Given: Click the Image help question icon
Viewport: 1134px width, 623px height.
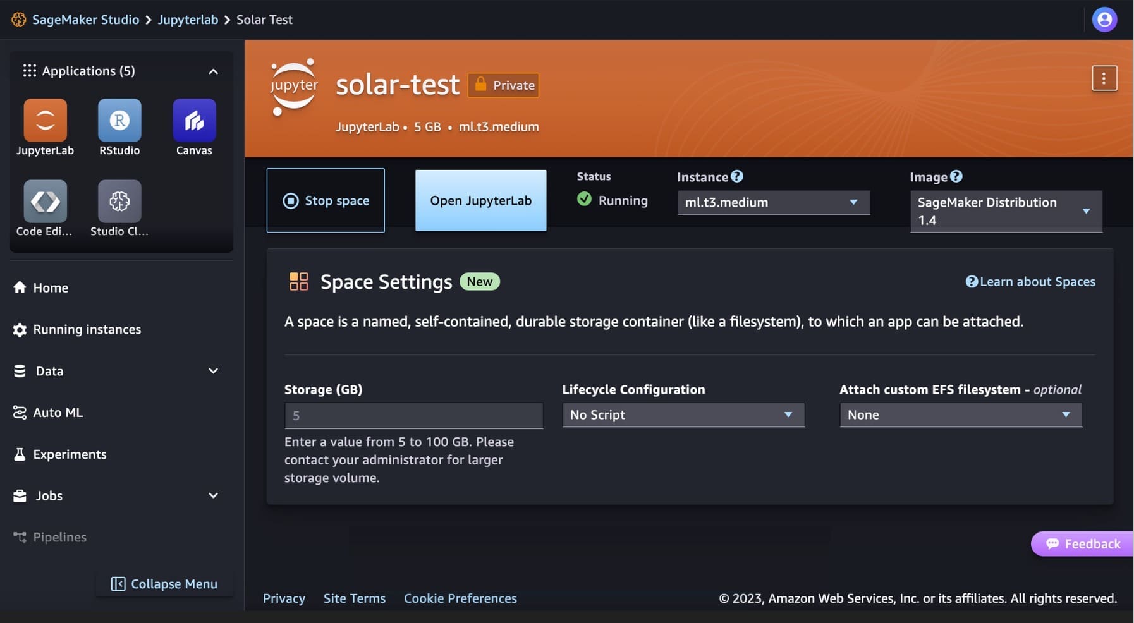Looking at the screenshot, I should click(956, 176).
